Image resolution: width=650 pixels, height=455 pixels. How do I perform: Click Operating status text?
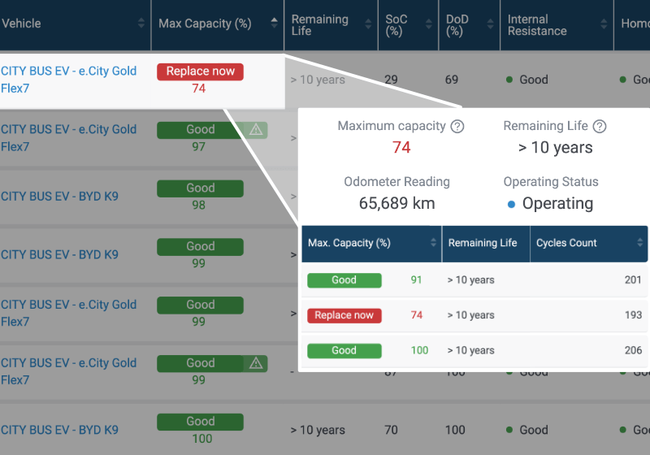557,203
